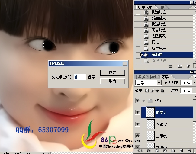
Task: Open the layer style fx menu
Action: click(149, 151)
